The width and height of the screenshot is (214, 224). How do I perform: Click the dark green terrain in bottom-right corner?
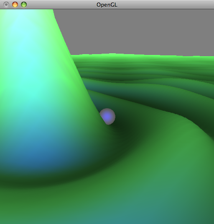pos(204,214)
